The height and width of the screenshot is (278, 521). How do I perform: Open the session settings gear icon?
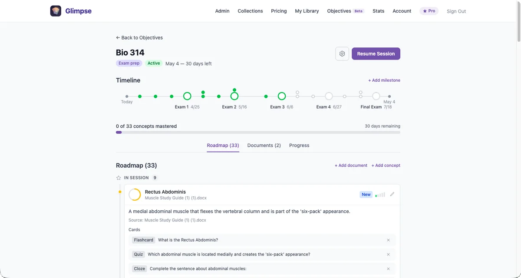tap(342, 53)
